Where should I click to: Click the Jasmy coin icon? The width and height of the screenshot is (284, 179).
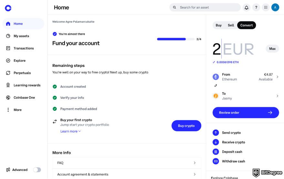pos(216,96)
